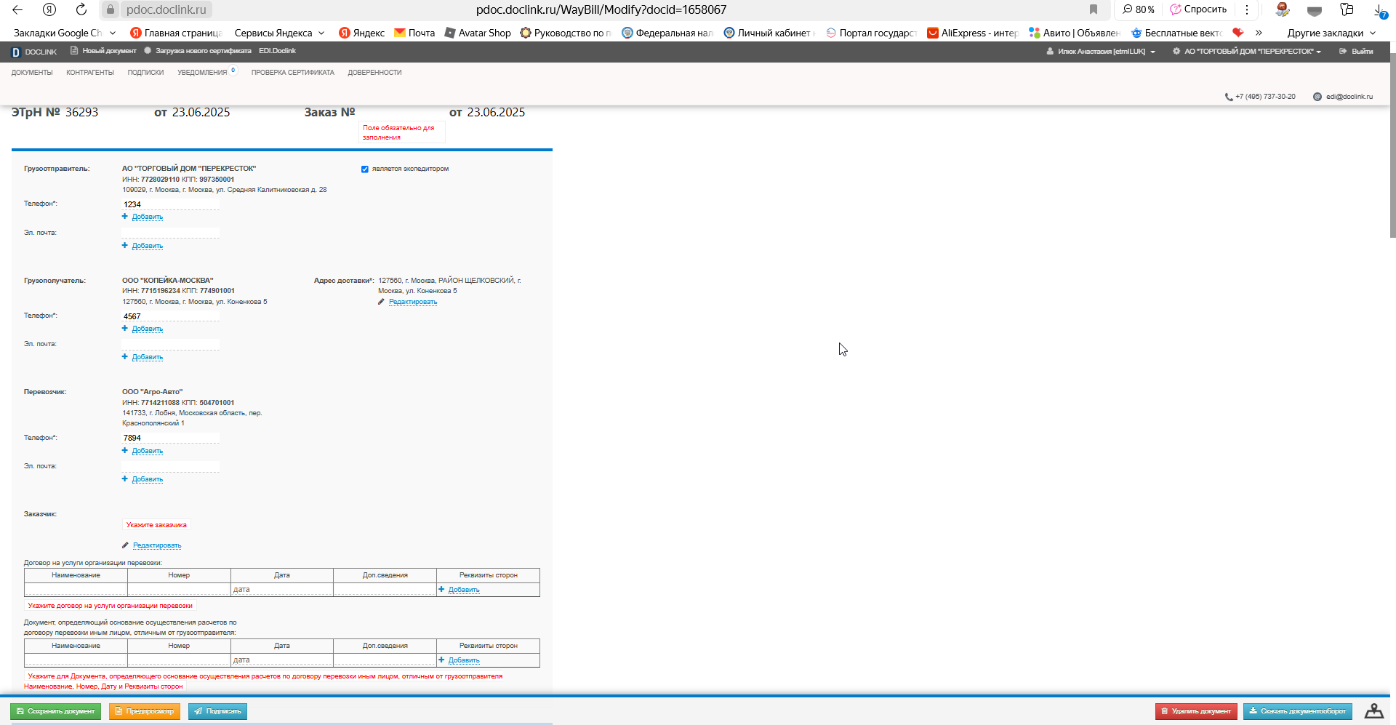Open the Федеральная нал bookmark
This screenshot has height=725, width=1396.
click(x=667, y=33)
